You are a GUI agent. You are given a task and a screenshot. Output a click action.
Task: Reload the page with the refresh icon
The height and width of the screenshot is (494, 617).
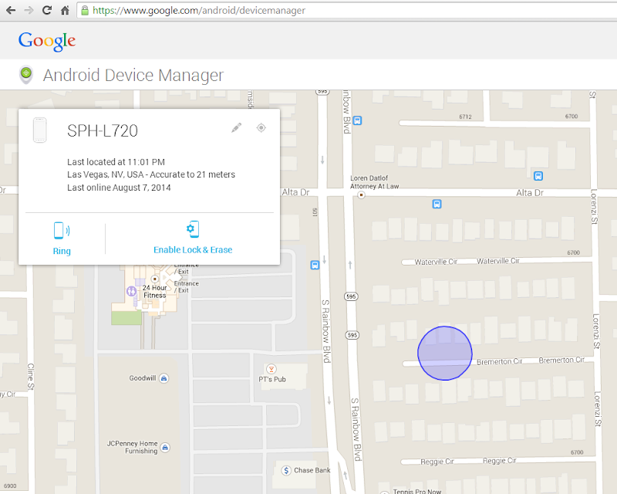[x=47, y=10]
